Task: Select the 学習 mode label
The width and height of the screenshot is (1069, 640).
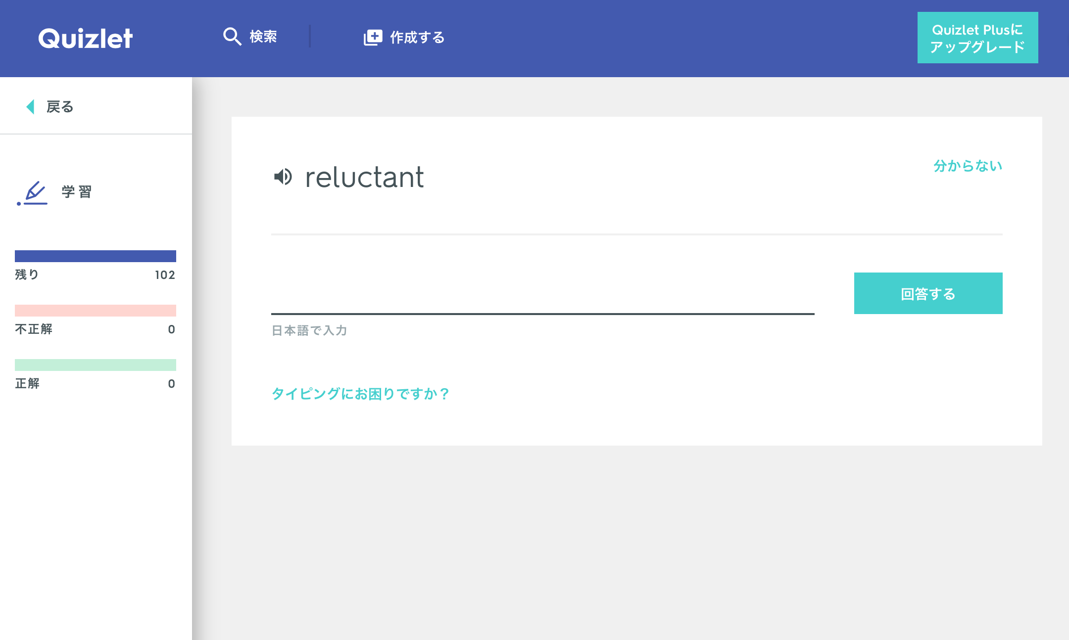Action: coord(77,192)
